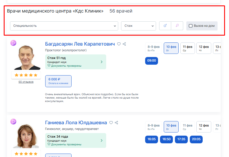
Task: Select 11 фев date for Ганиева
Action: (x=187, y=127)
